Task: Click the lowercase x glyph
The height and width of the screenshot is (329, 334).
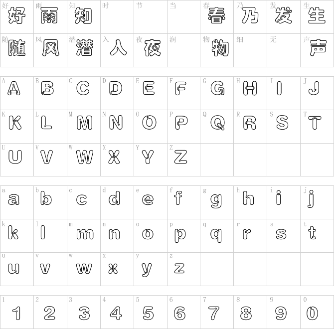Action: click(x=113, y=269)
